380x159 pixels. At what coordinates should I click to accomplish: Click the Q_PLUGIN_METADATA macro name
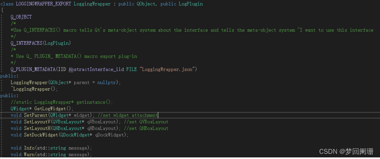pos(33,69)
